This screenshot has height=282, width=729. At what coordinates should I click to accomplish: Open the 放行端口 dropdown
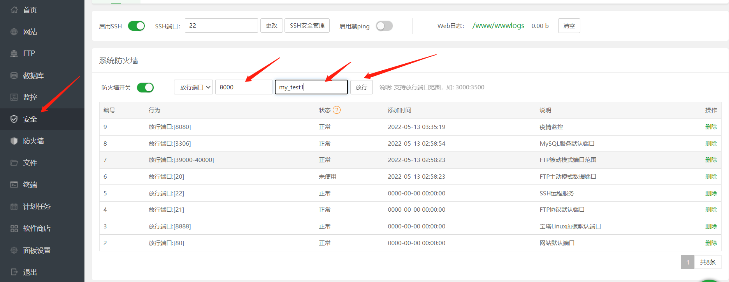click(193, 87)
